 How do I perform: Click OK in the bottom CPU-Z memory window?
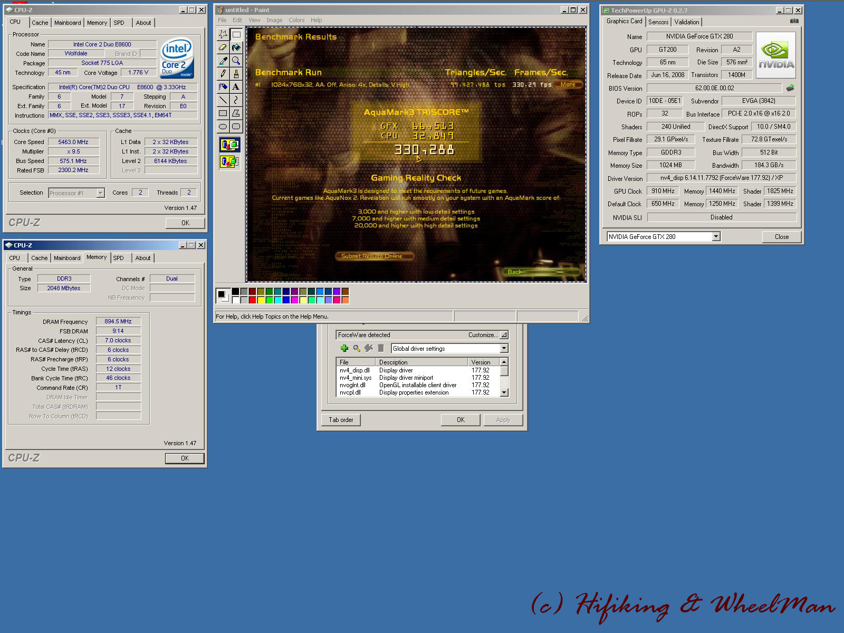click(x=185, y=458)
